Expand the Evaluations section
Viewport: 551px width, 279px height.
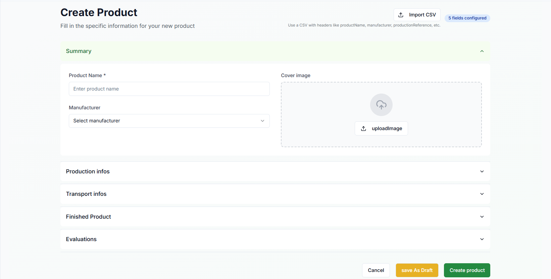[275, 239]
